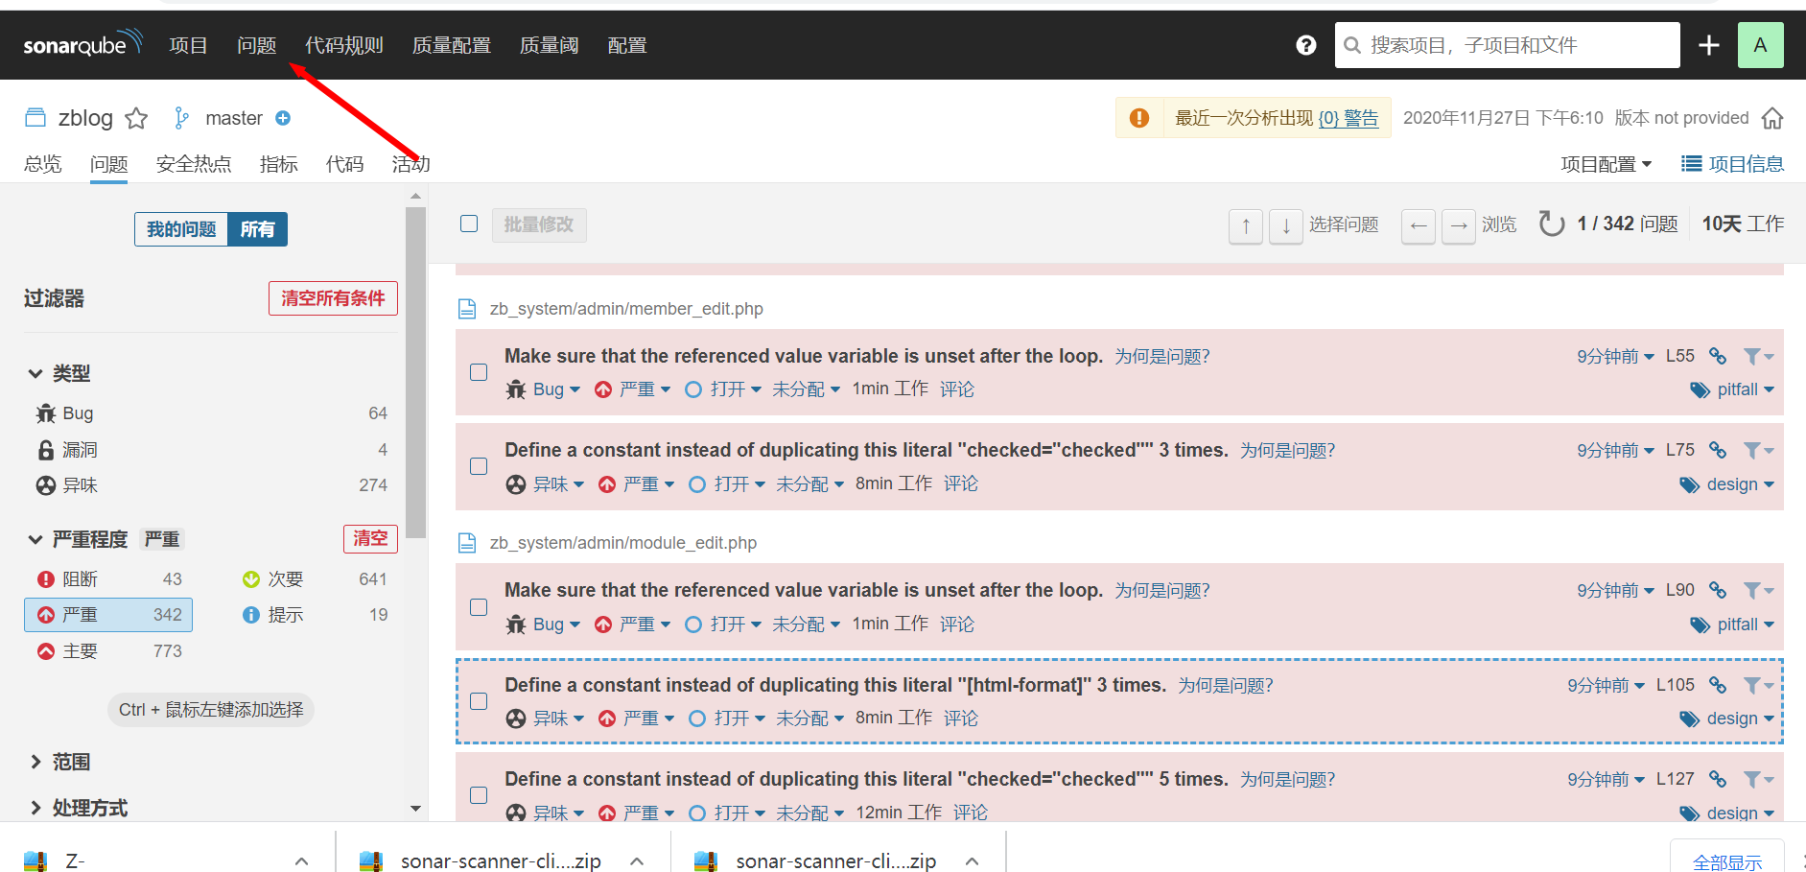Check the issue at line L90
The image size is (1806, 872).
(x=479, y=607)
